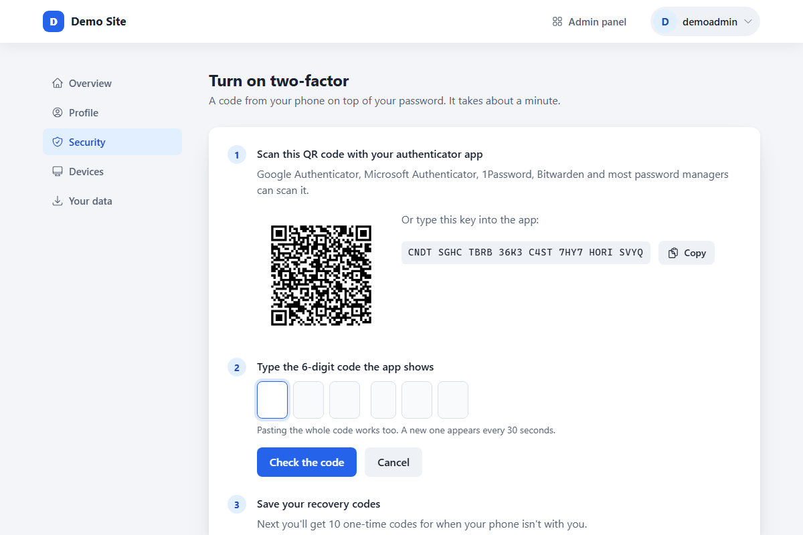The width and height of the screenshot is (803, 535).
Task: Click the Profile person icon
Action: click(x=58, y=113)
